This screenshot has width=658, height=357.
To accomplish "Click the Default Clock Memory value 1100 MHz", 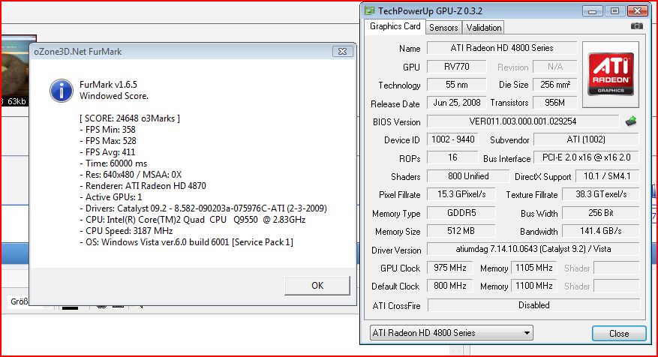I will [x=533, y=286].
